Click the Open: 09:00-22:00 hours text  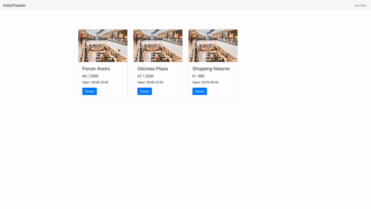(150, 83)
